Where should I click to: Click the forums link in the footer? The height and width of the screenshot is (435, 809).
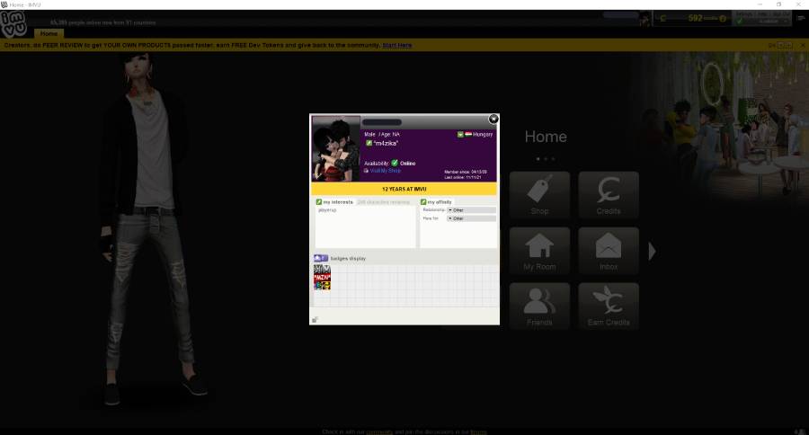(x=478, y=432)
